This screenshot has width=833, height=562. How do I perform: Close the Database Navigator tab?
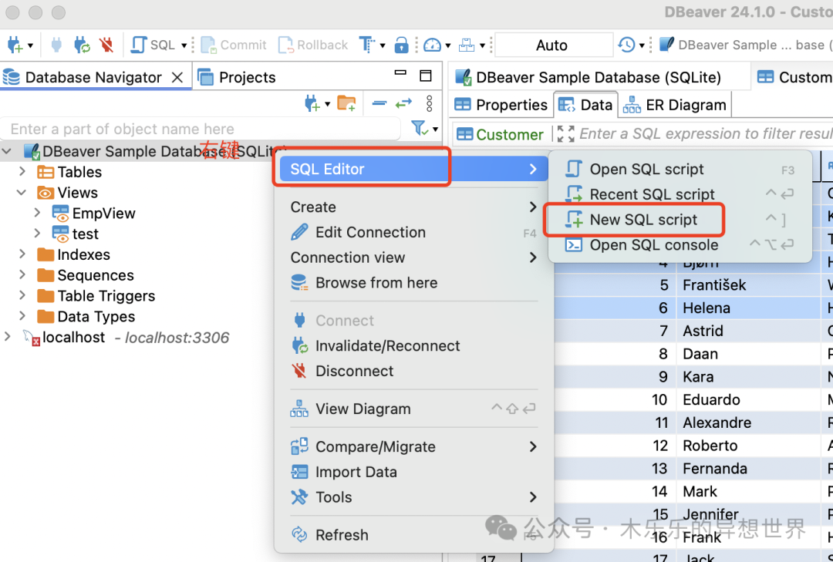tap(177, 78)
